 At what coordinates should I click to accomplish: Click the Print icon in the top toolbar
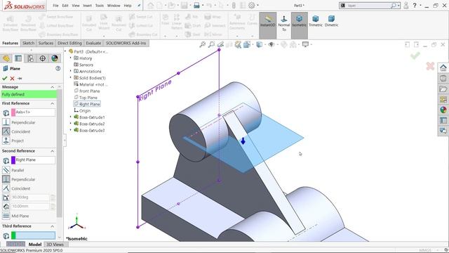(196, 5)
